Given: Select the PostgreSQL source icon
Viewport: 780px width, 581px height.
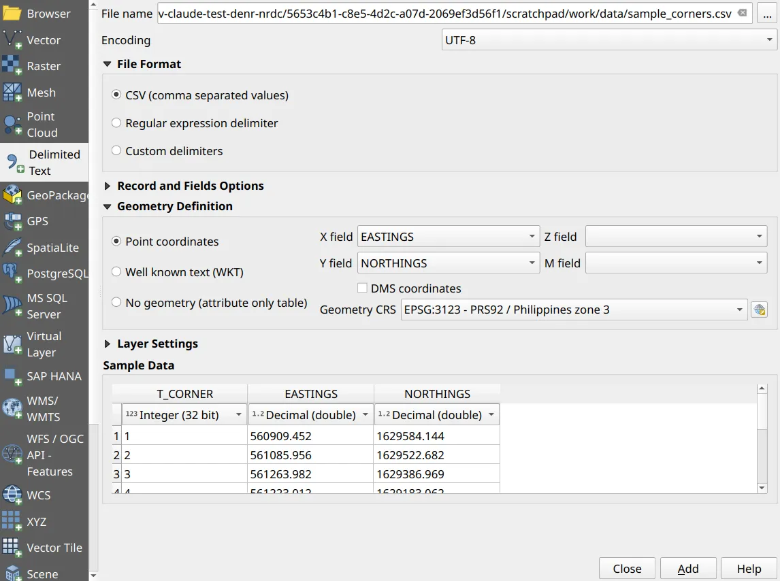Looking at the screenshot, I should [x=12, y=273].
